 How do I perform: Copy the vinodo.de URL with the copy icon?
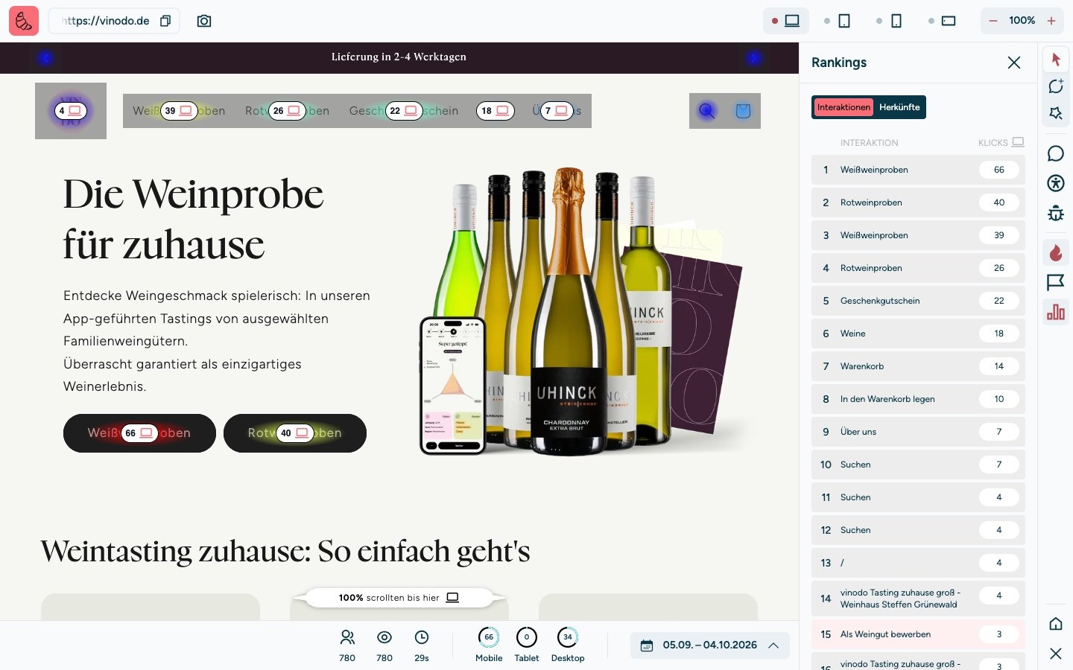(x=165, y=21)
